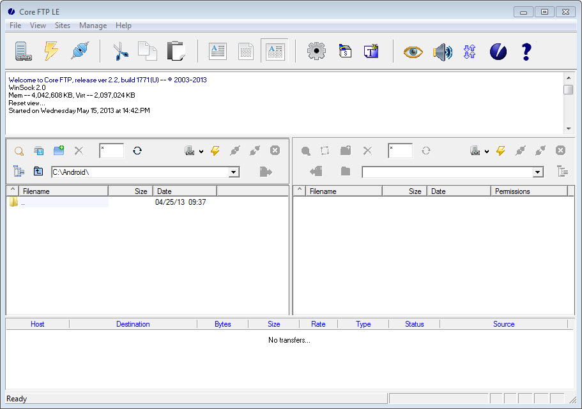Click the local panel stop circle-X icon

coord(275,150)
